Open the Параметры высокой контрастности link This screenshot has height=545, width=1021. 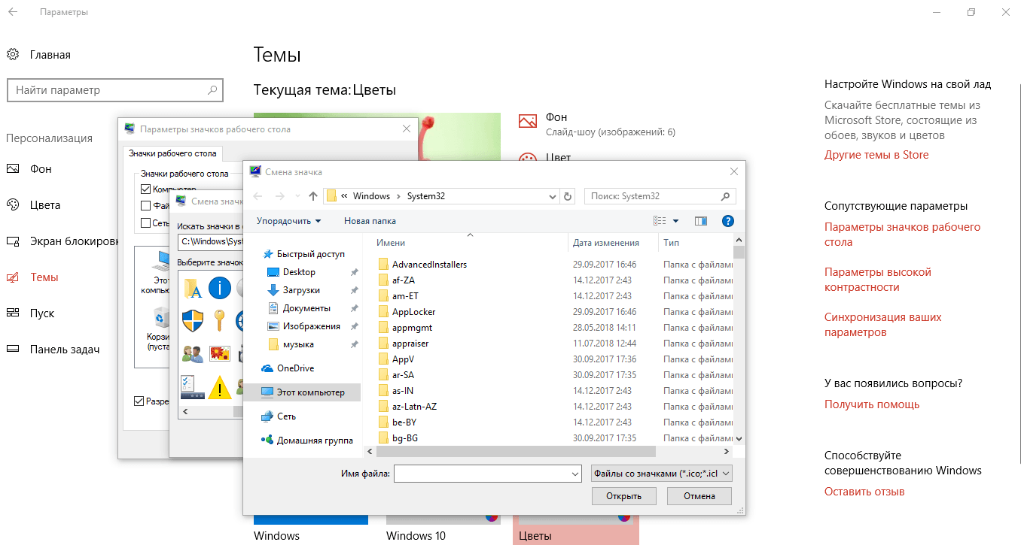[x=878, y=280]
